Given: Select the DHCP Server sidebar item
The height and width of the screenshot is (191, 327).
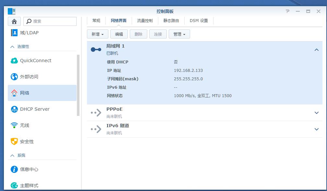Looking at the screenshot, I should (x=35, y=109).
